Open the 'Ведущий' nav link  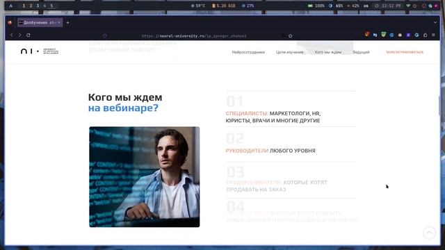361,52
